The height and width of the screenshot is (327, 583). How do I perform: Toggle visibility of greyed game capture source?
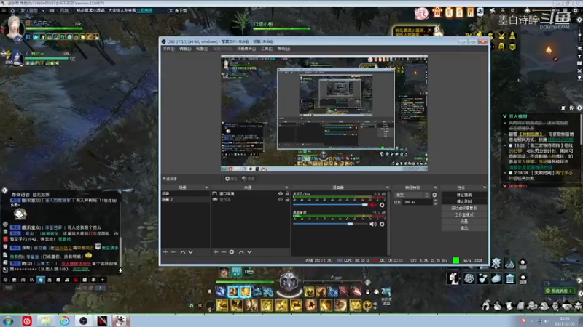click(281, 199)
